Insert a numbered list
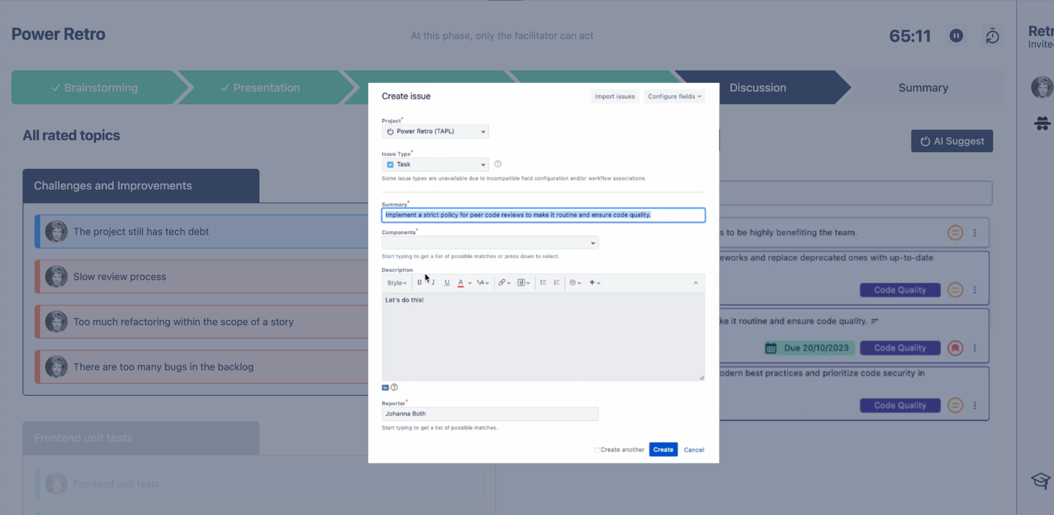Viewport: 1054px width, 515px height. coord(557,283)
